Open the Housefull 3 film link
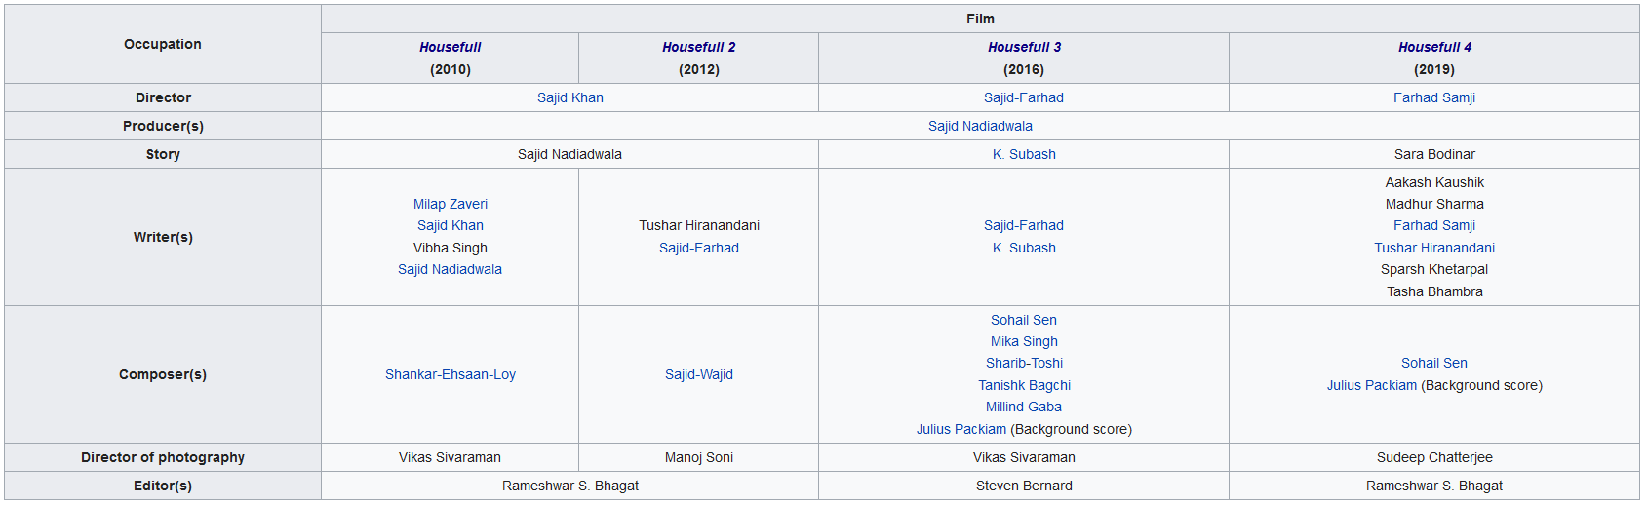 (1024, 47)
